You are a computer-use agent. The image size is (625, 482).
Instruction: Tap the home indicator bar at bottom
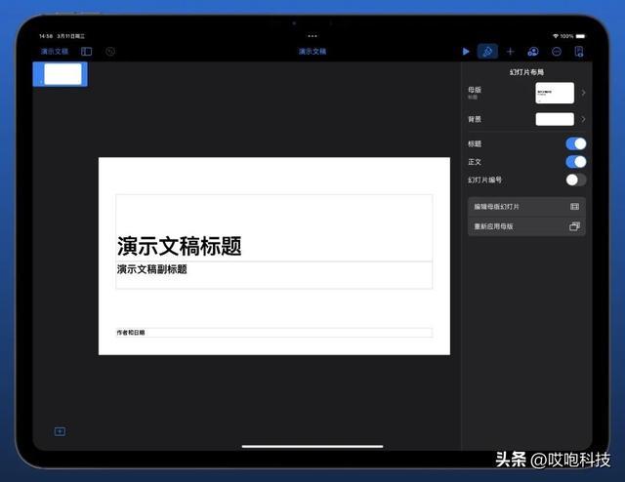pyautogui.click(x=312, y=447)
